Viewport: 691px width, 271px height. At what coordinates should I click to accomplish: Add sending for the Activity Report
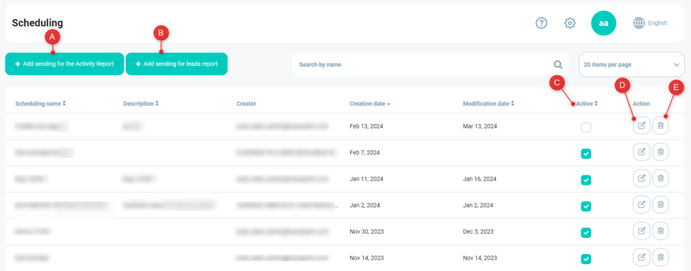point(64,64)
